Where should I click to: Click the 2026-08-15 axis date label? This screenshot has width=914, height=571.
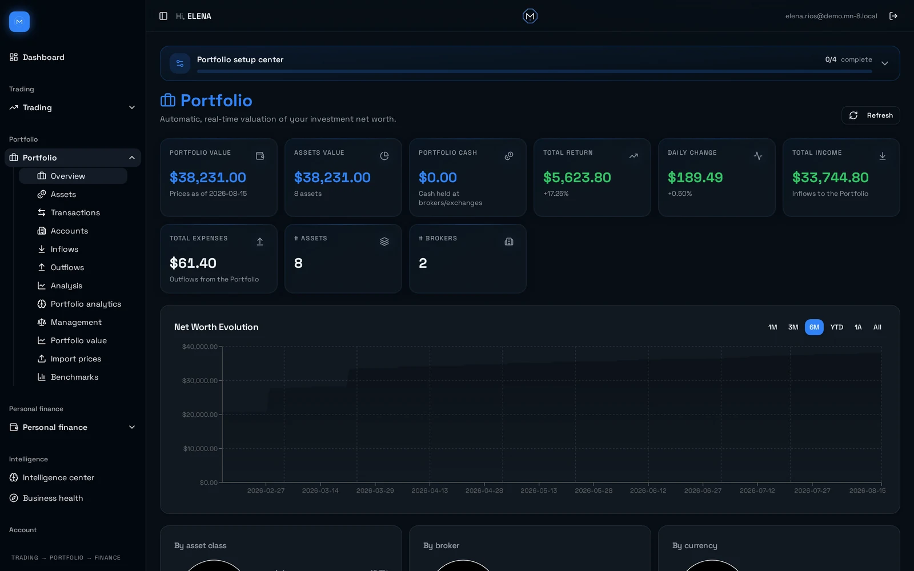867,490
